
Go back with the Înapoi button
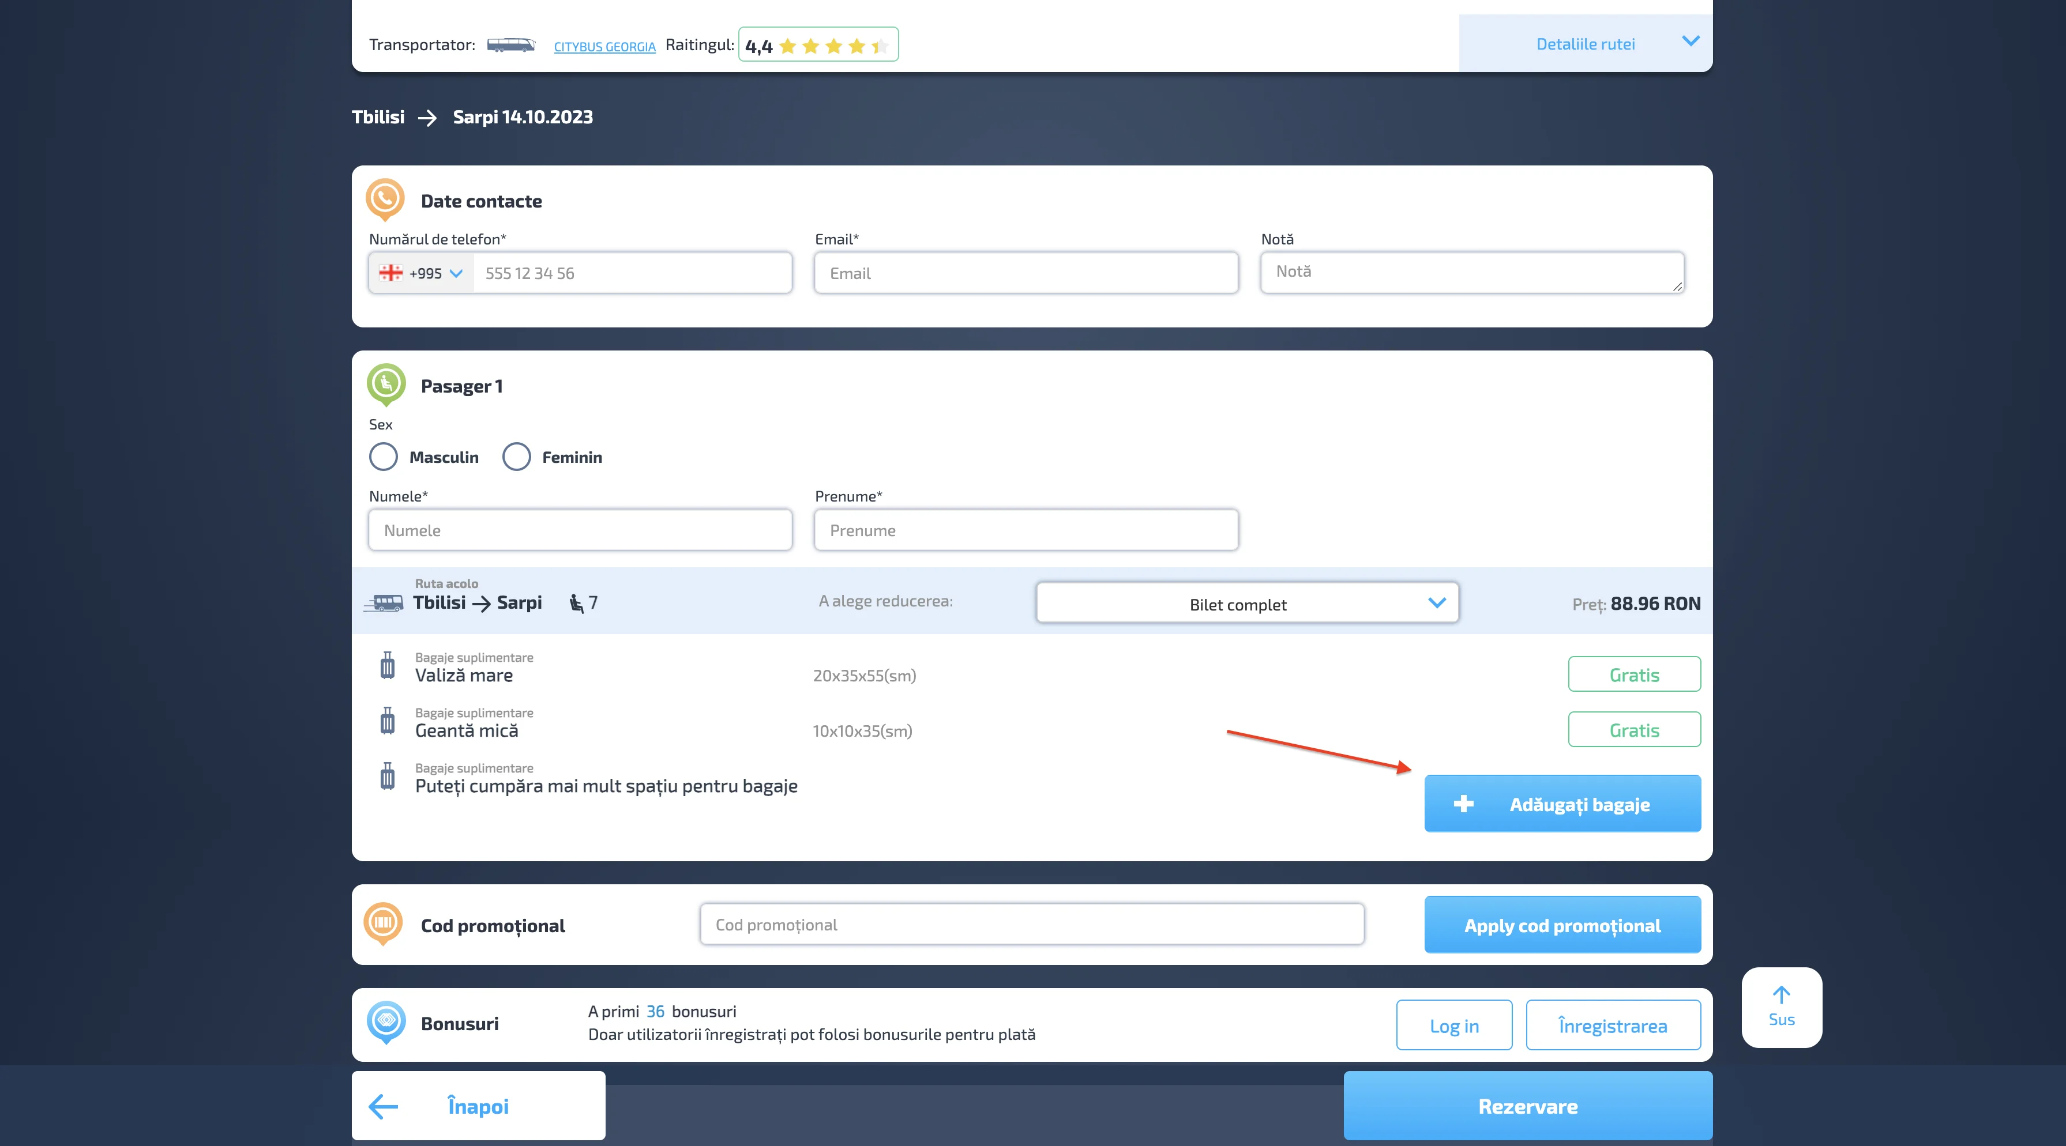point(478,1106)
